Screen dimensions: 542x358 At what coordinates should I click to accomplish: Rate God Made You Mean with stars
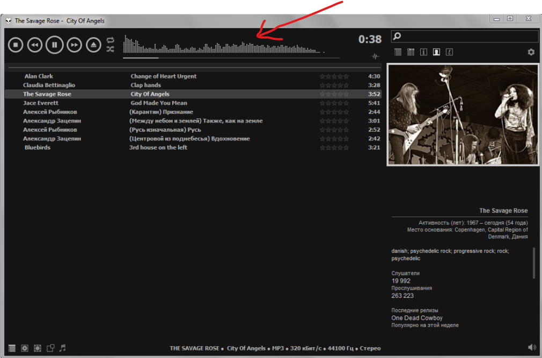[334, 103]
